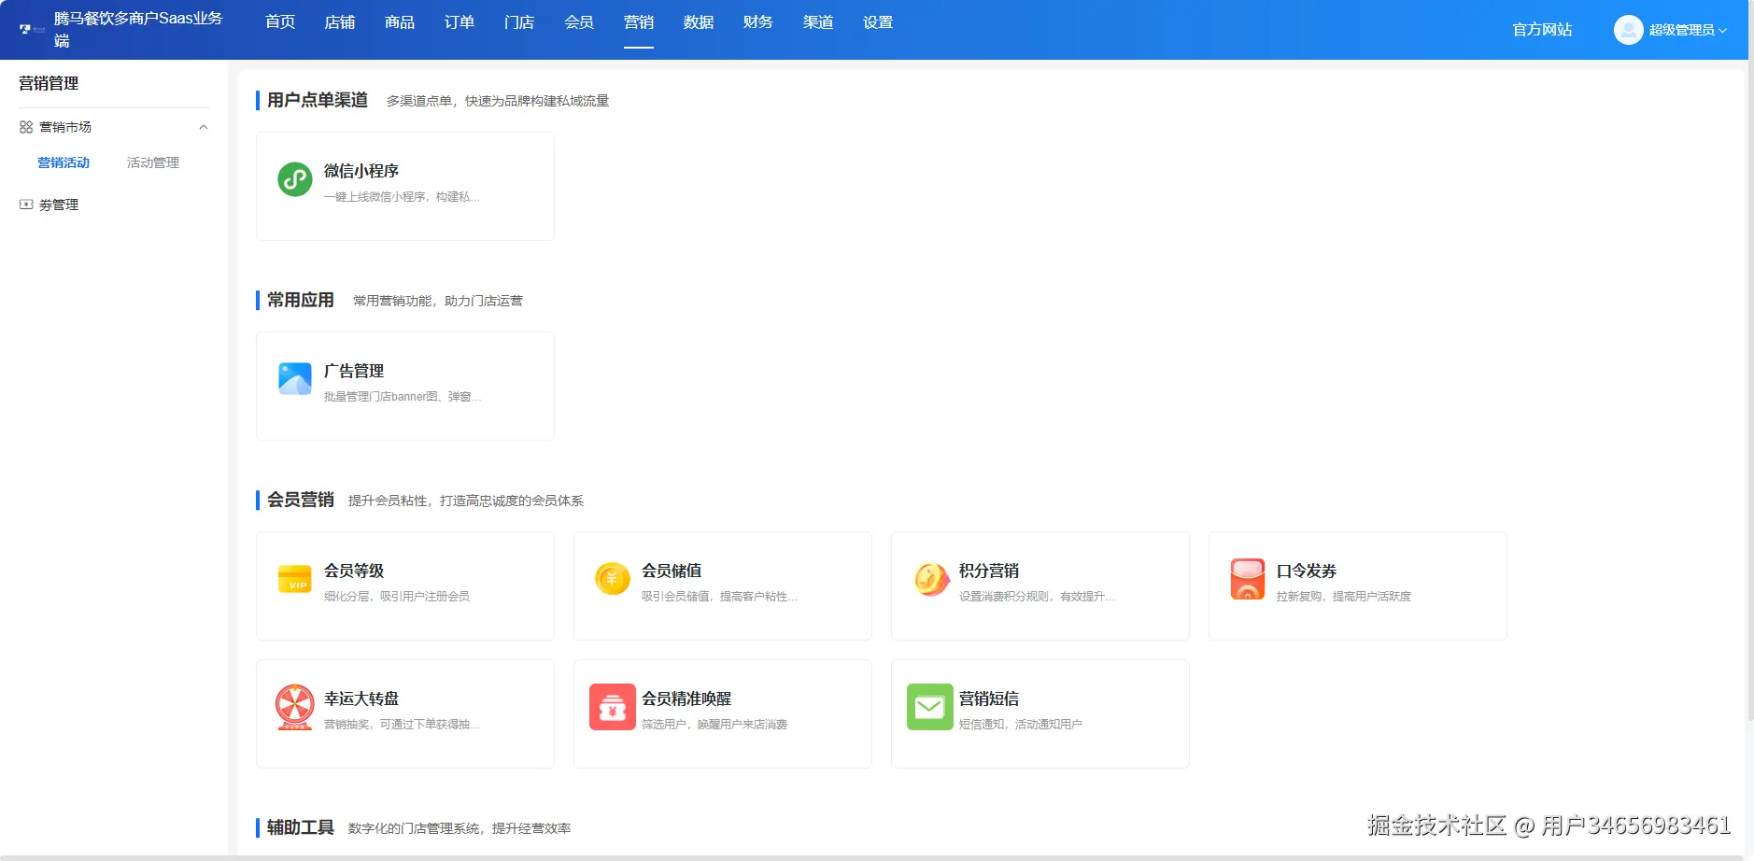Click the 营销管理 sidebar heading
The height and width of the screenshot is (861, 1754).
point(49,83)
